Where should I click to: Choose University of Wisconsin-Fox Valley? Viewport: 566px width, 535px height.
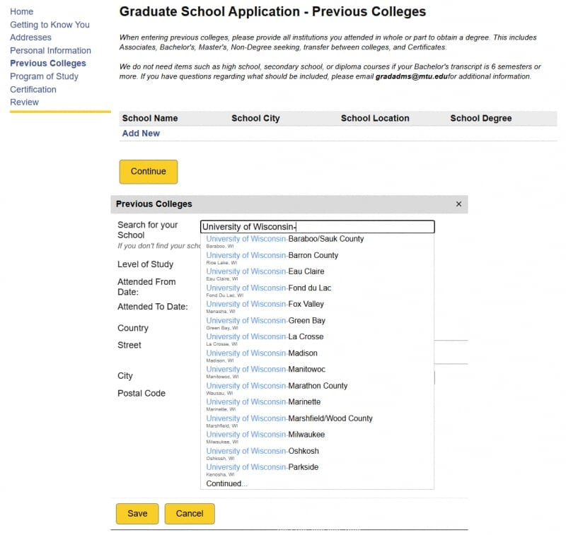(317, 307)
